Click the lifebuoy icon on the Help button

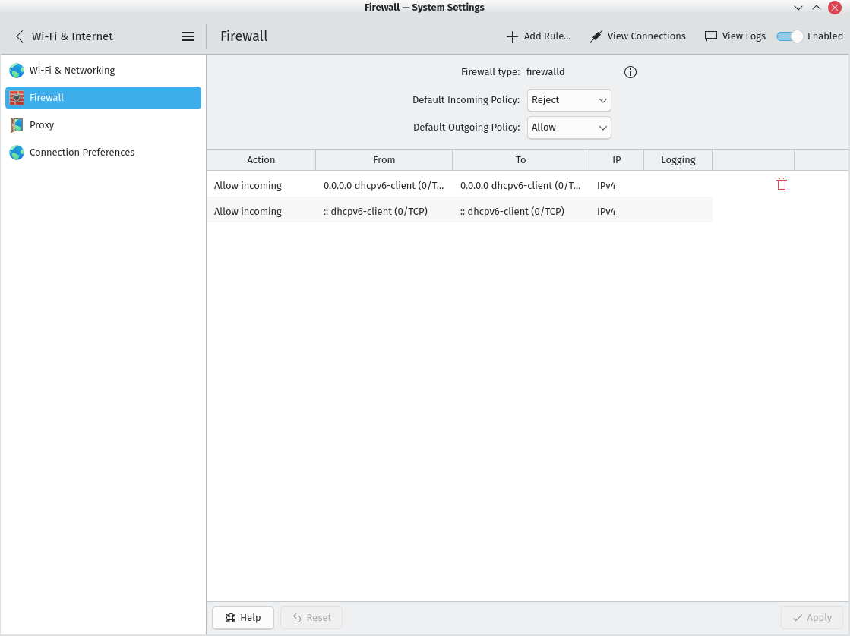pos(231,618)
